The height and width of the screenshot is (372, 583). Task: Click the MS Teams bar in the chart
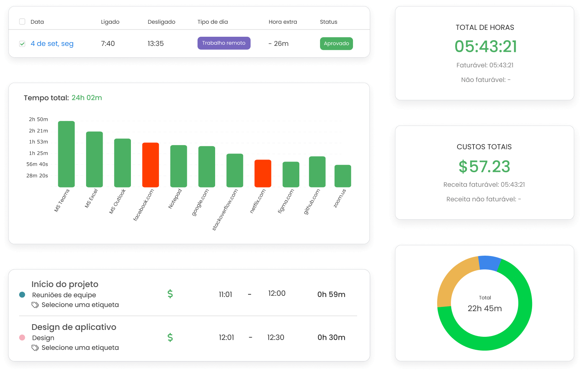click(x=66, y=153)
